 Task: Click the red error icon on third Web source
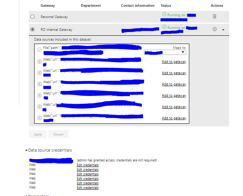click(39, 84)
